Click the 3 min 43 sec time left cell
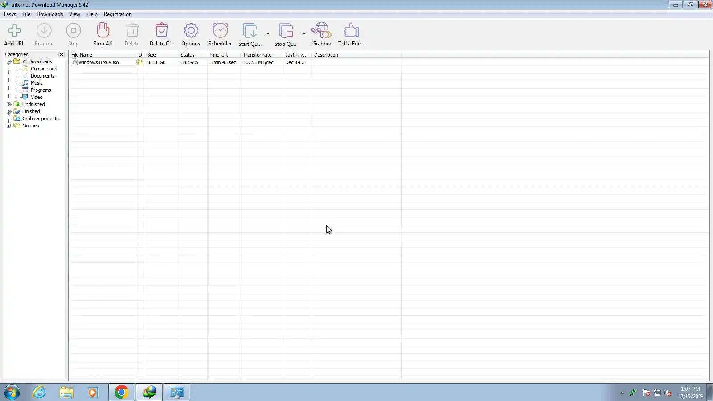713x401 pixels. coord(223,62)
